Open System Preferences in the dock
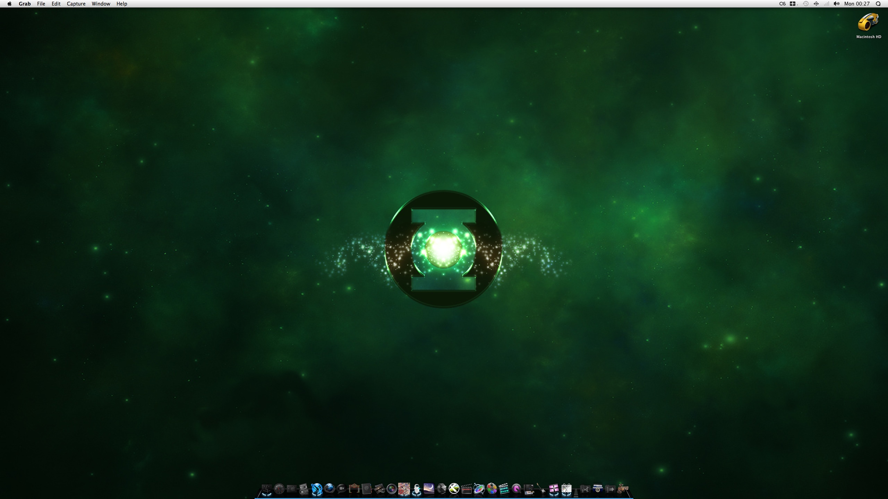Image resolution: width=888 pixels, height=499 pixels. 291,489
